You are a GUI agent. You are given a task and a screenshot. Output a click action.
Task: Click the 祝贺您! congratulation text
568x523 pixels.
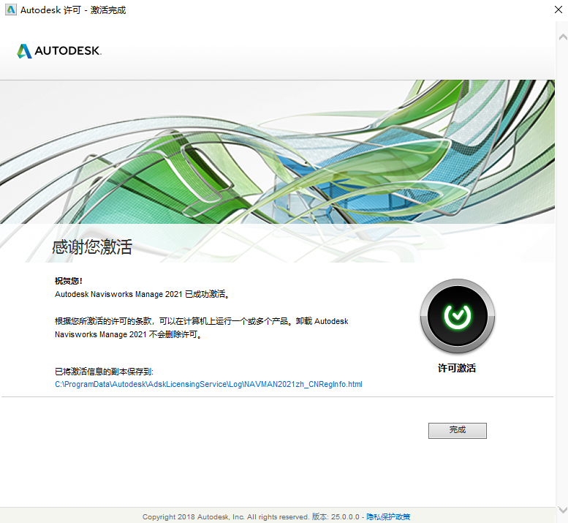tap(69, 281)
